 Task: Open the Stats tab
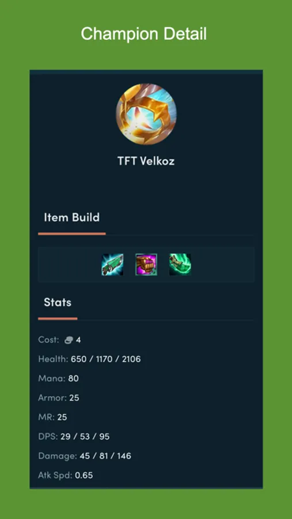(58, 302)
